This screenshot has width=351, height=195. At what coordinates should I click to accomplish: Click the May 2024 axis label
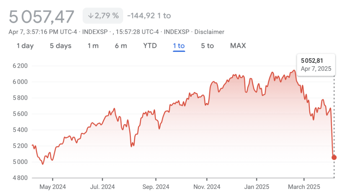pos(53,187)
